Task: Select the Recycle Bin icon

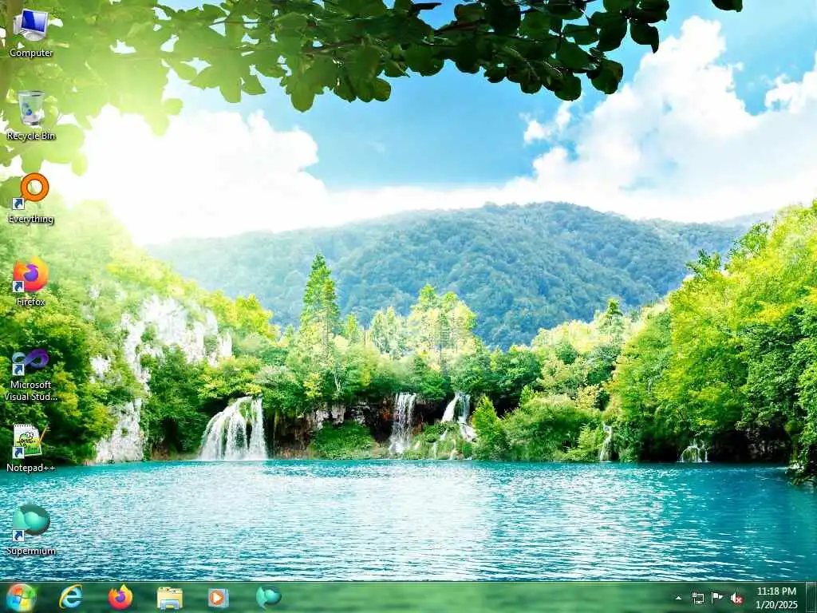Action: (x=31, y=116)
